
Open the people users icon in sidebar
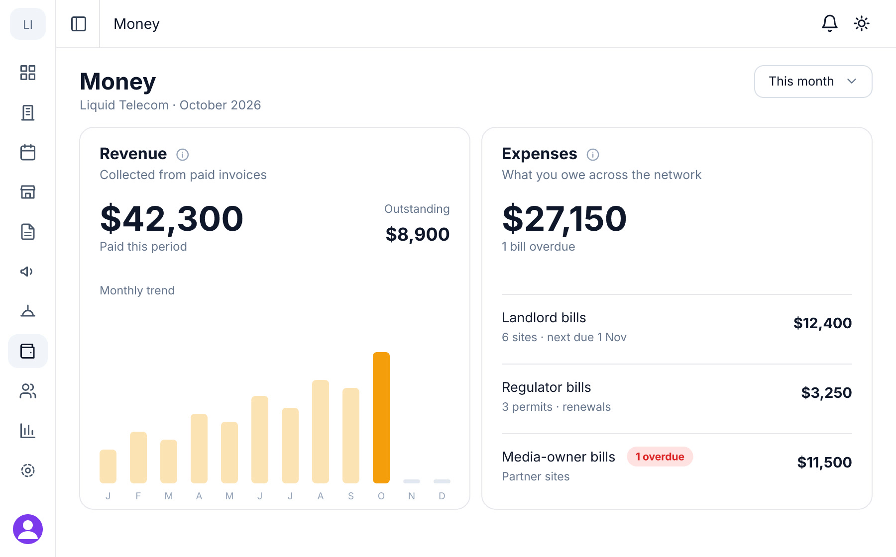(28, 391)
